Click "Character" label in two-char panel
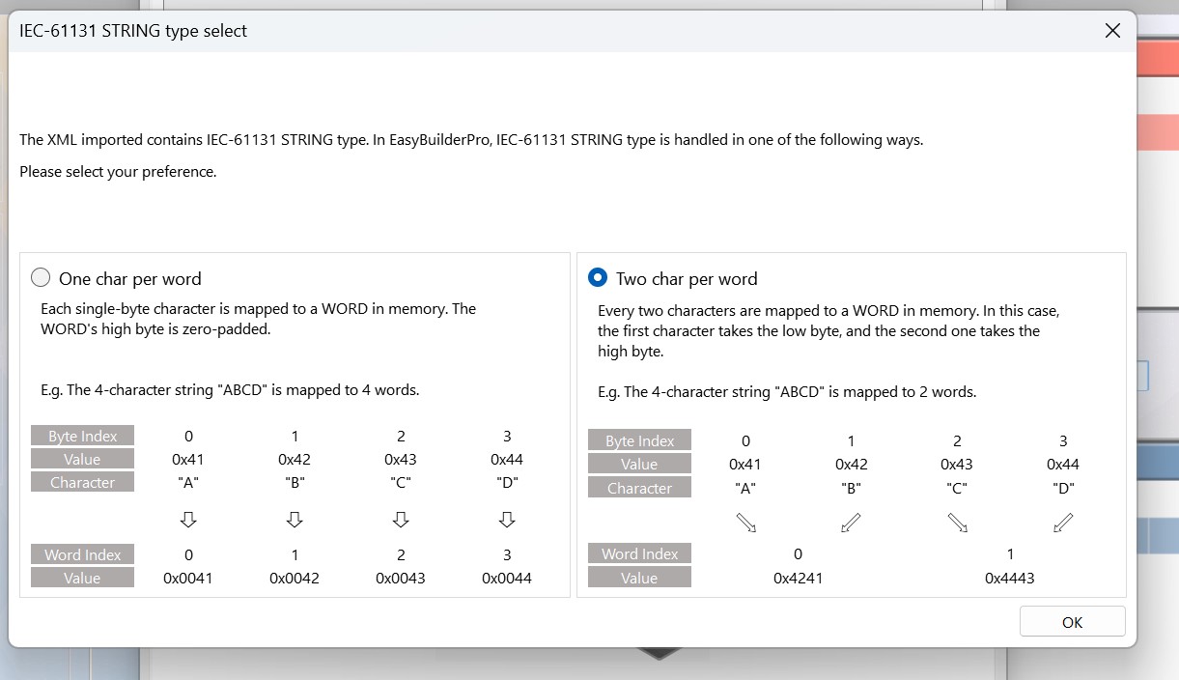1179x680 pixels. (x=639, y=489)
